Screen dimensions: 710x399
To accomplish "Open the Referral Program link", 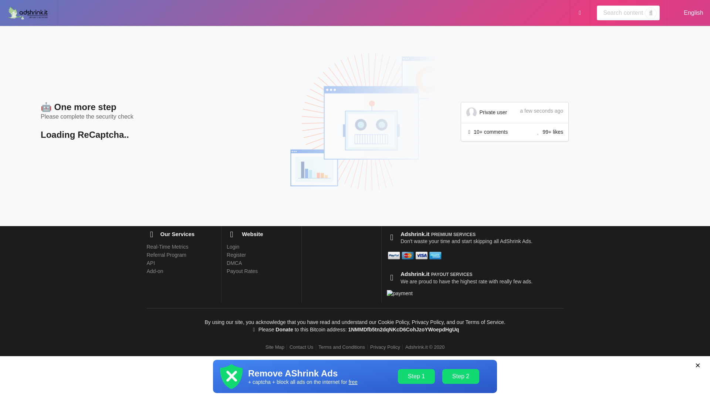I will (x=166, y=255).
